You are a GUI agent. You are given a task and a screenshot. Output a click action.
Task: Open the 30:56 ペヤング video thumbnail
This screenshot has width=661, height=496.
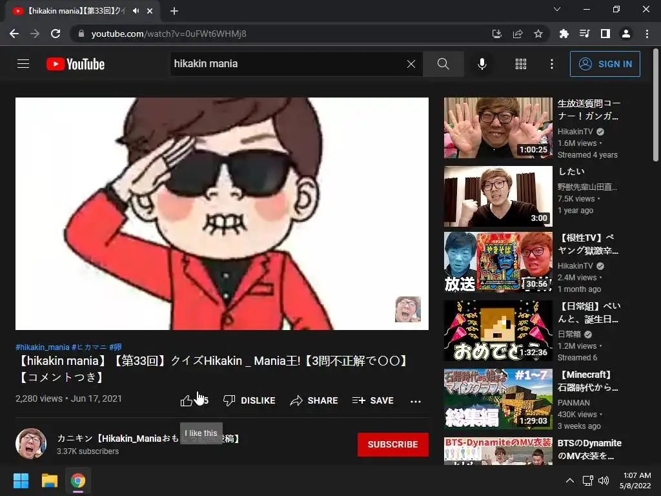(x=498, y=262)
